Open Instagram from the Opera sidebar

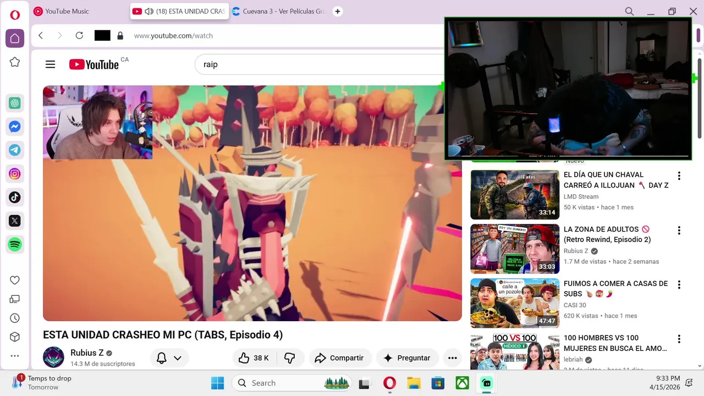click(15, 174)
